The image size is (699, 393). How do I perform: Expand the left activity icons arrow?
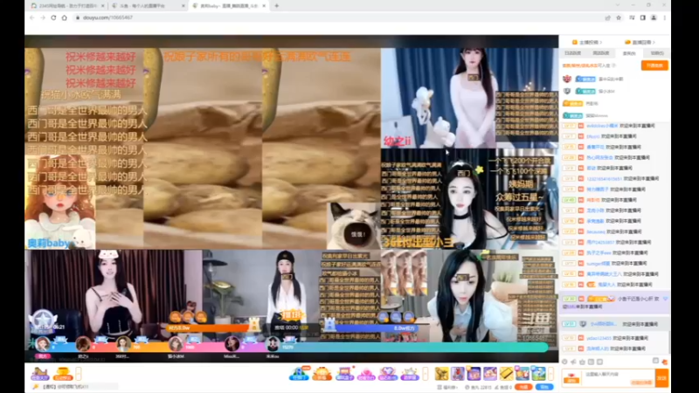[x=79, y=374]
